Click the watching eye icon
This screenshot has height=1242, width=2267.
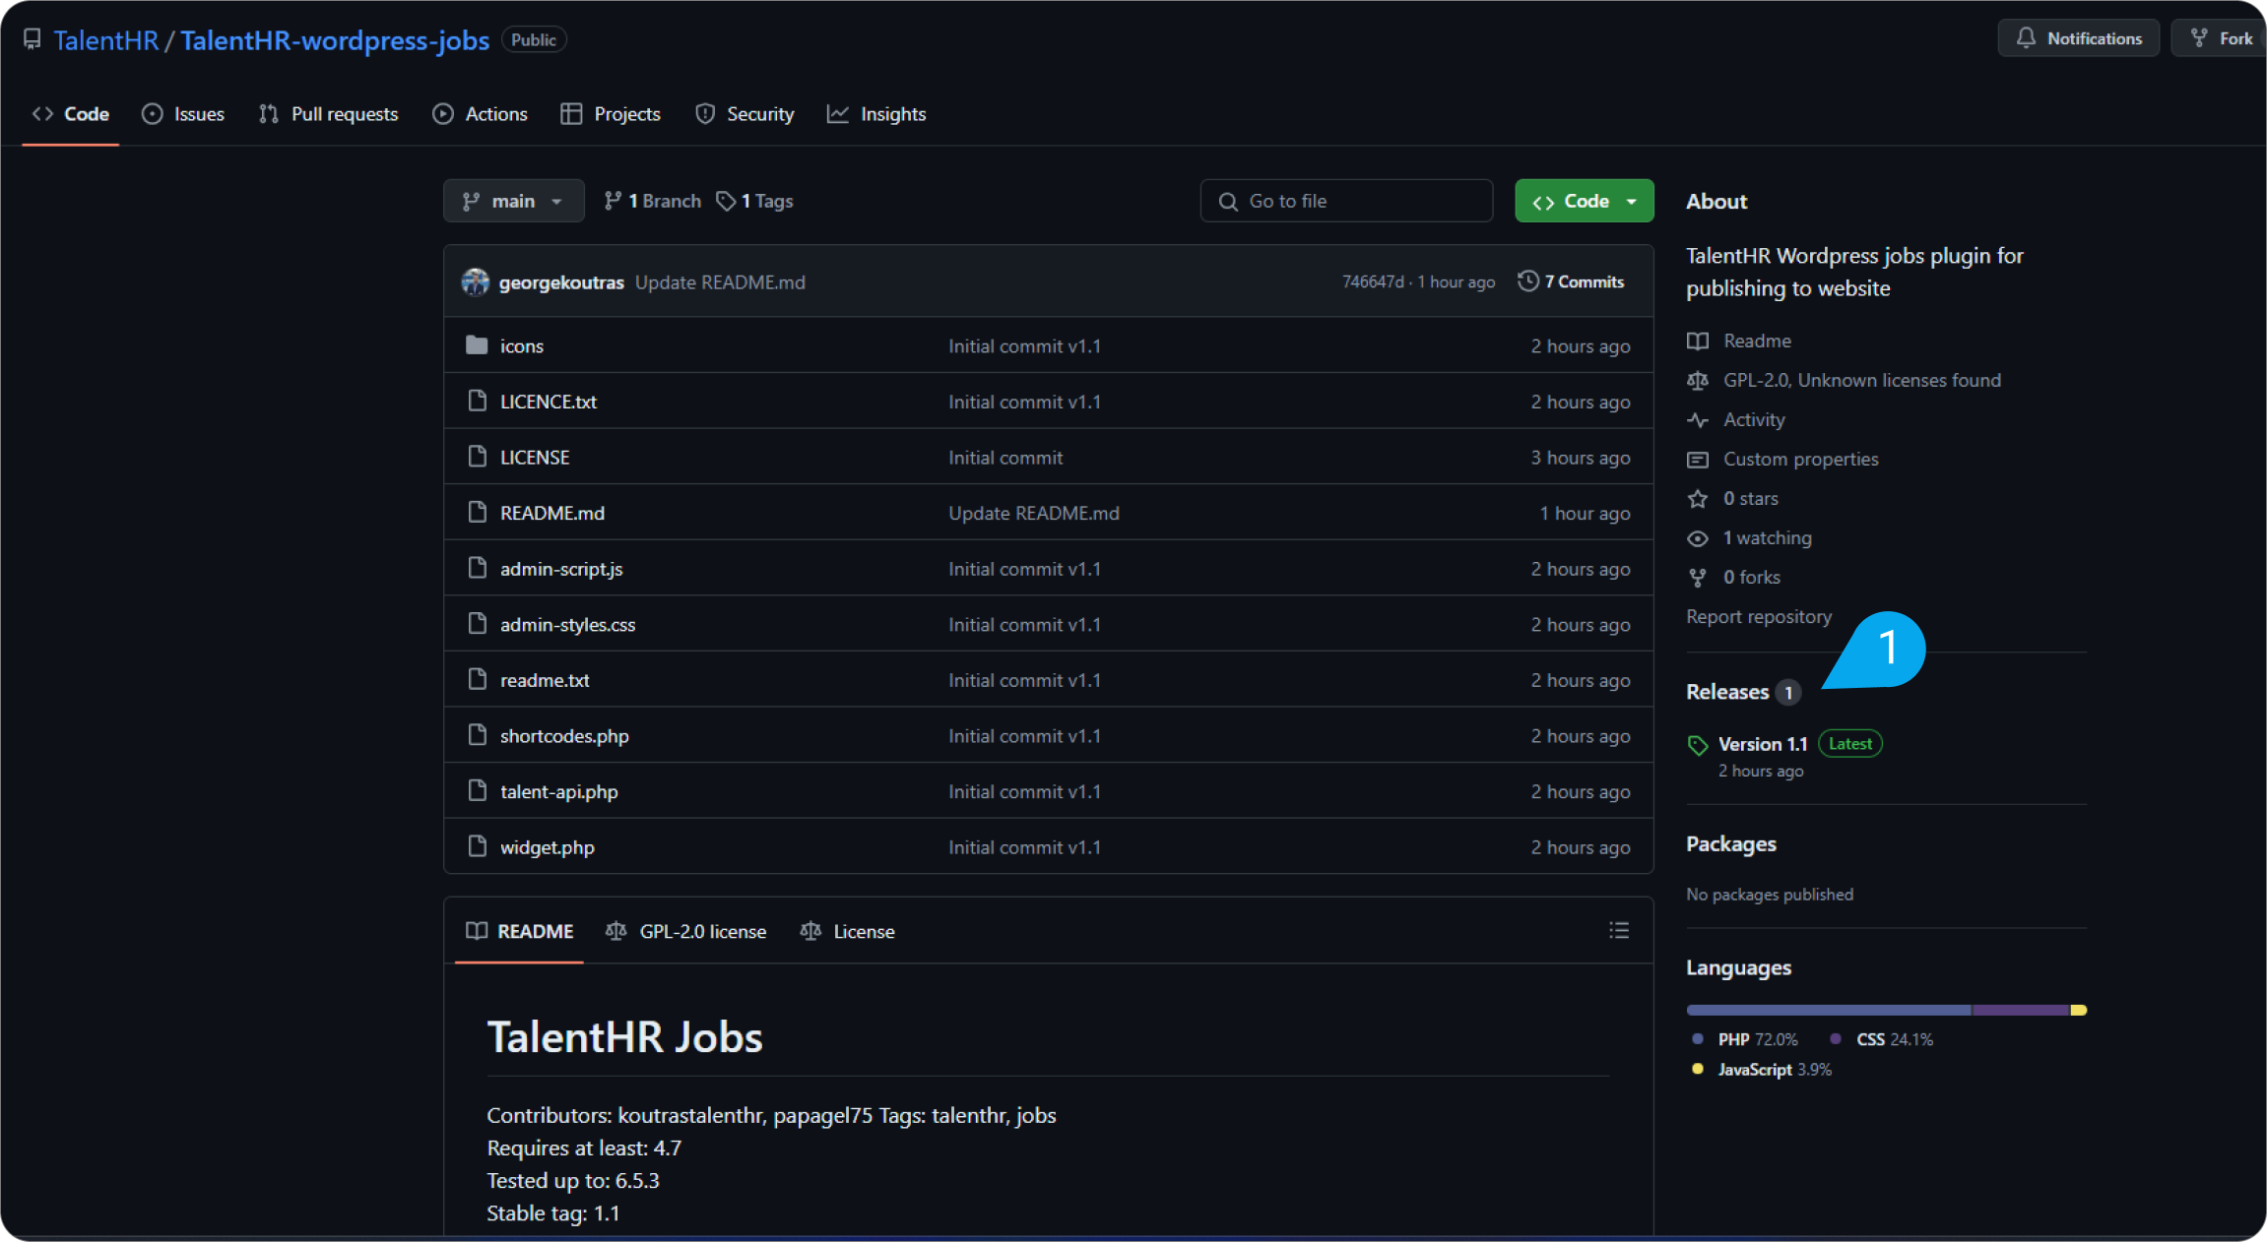[x=1698, y=538]
